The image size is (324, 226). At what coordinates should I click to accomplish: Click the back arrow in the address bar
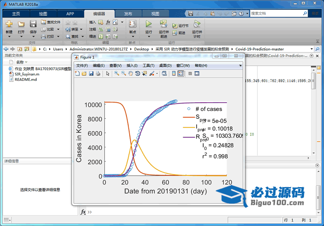(6, 49)
